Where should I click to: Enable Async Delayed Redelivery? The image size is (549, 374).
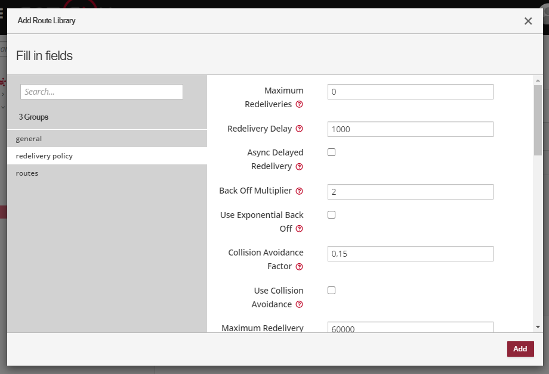click(331, 152)
